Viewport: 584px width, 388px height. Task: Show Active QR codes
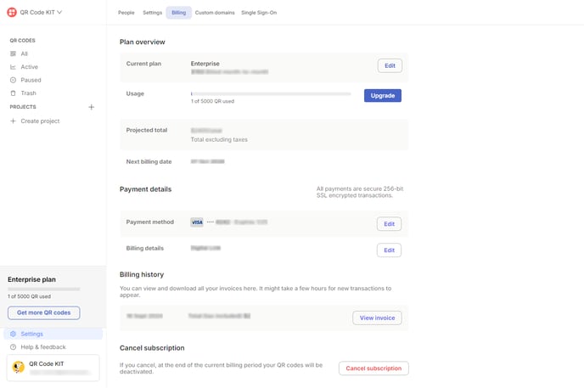[x=29, y=67]
